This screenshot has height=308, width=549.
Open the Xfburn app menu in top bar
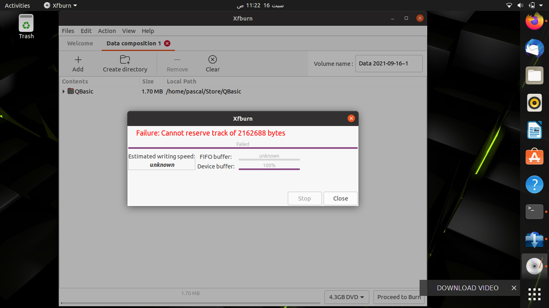click(60, 6)
